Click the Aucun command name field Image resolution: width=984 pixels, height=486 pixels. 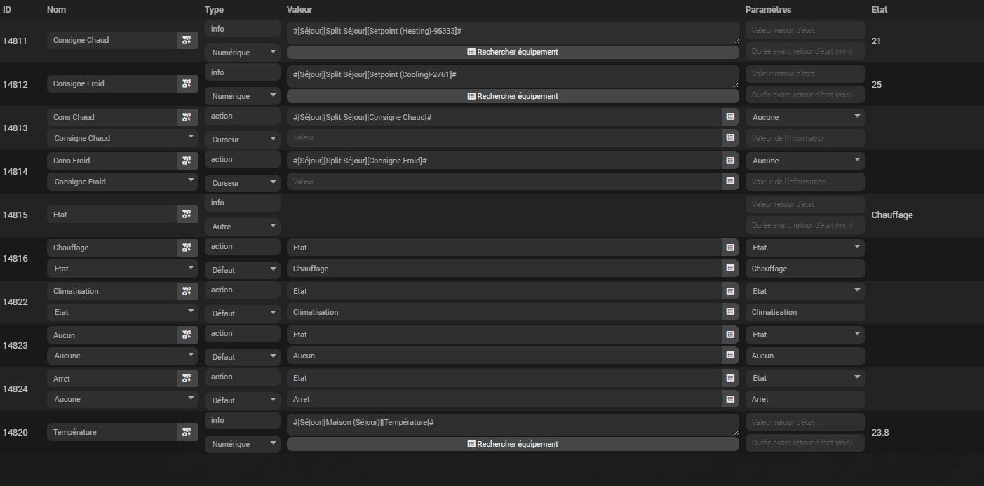coord(112,335)
